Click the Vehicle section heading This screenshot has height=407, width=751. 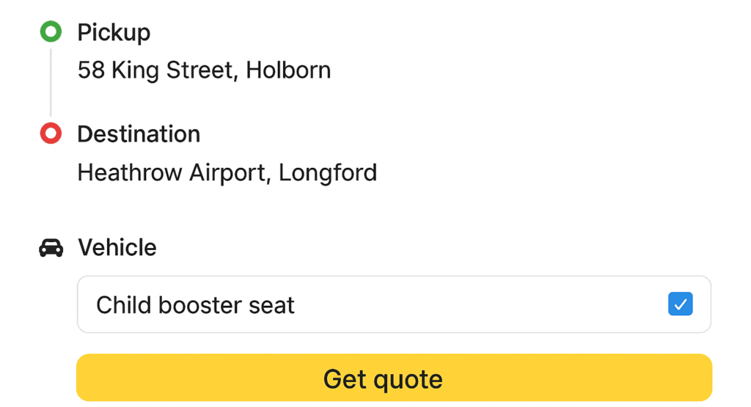pyautogui.click(x=117, y=248)
